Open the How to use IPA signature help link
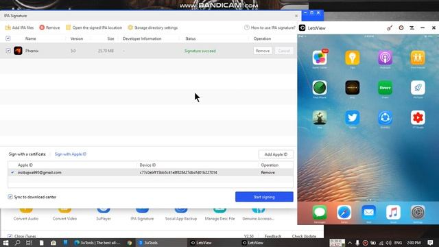 pyautogui.click(x=270, y=27)
